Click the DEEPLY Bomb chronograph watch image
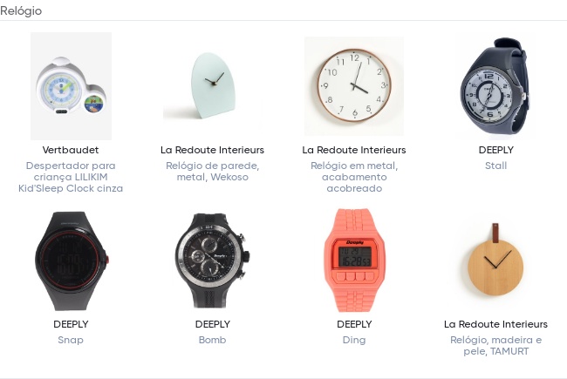Screen dimensions: 567x379 click(213, 261)
